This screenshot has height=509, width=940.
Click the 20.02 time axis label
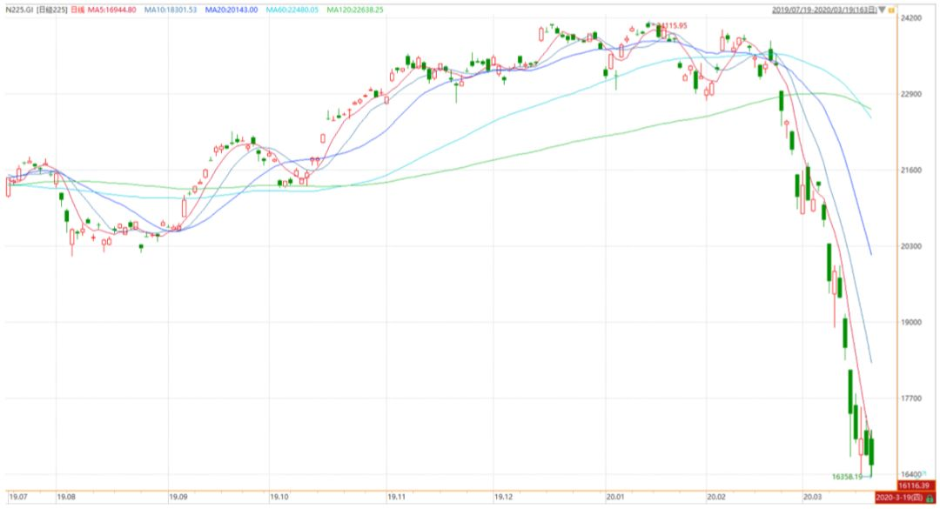pos(716,497)
